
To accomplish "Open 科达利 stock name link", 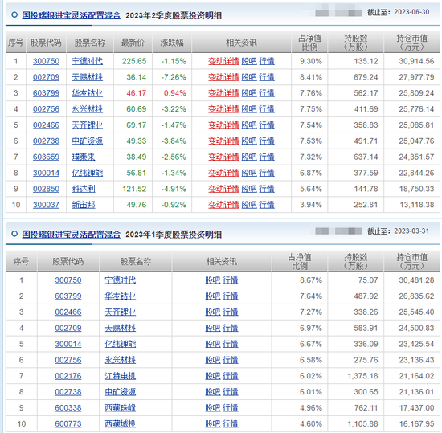I will coord(84,189).
